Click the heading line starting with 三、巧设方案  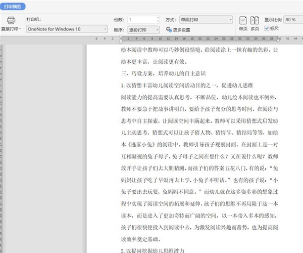point(162,73)
